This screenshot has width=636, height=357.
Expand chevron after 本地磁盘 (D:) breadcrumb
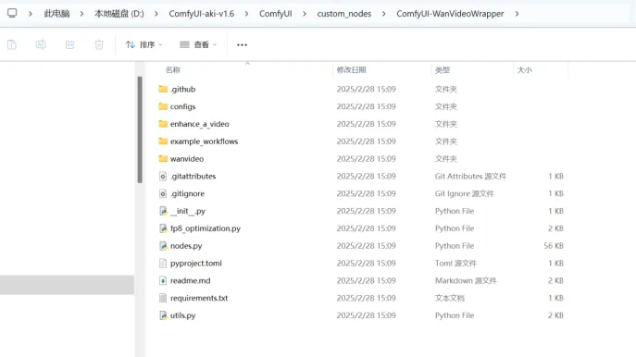point(156,14)
